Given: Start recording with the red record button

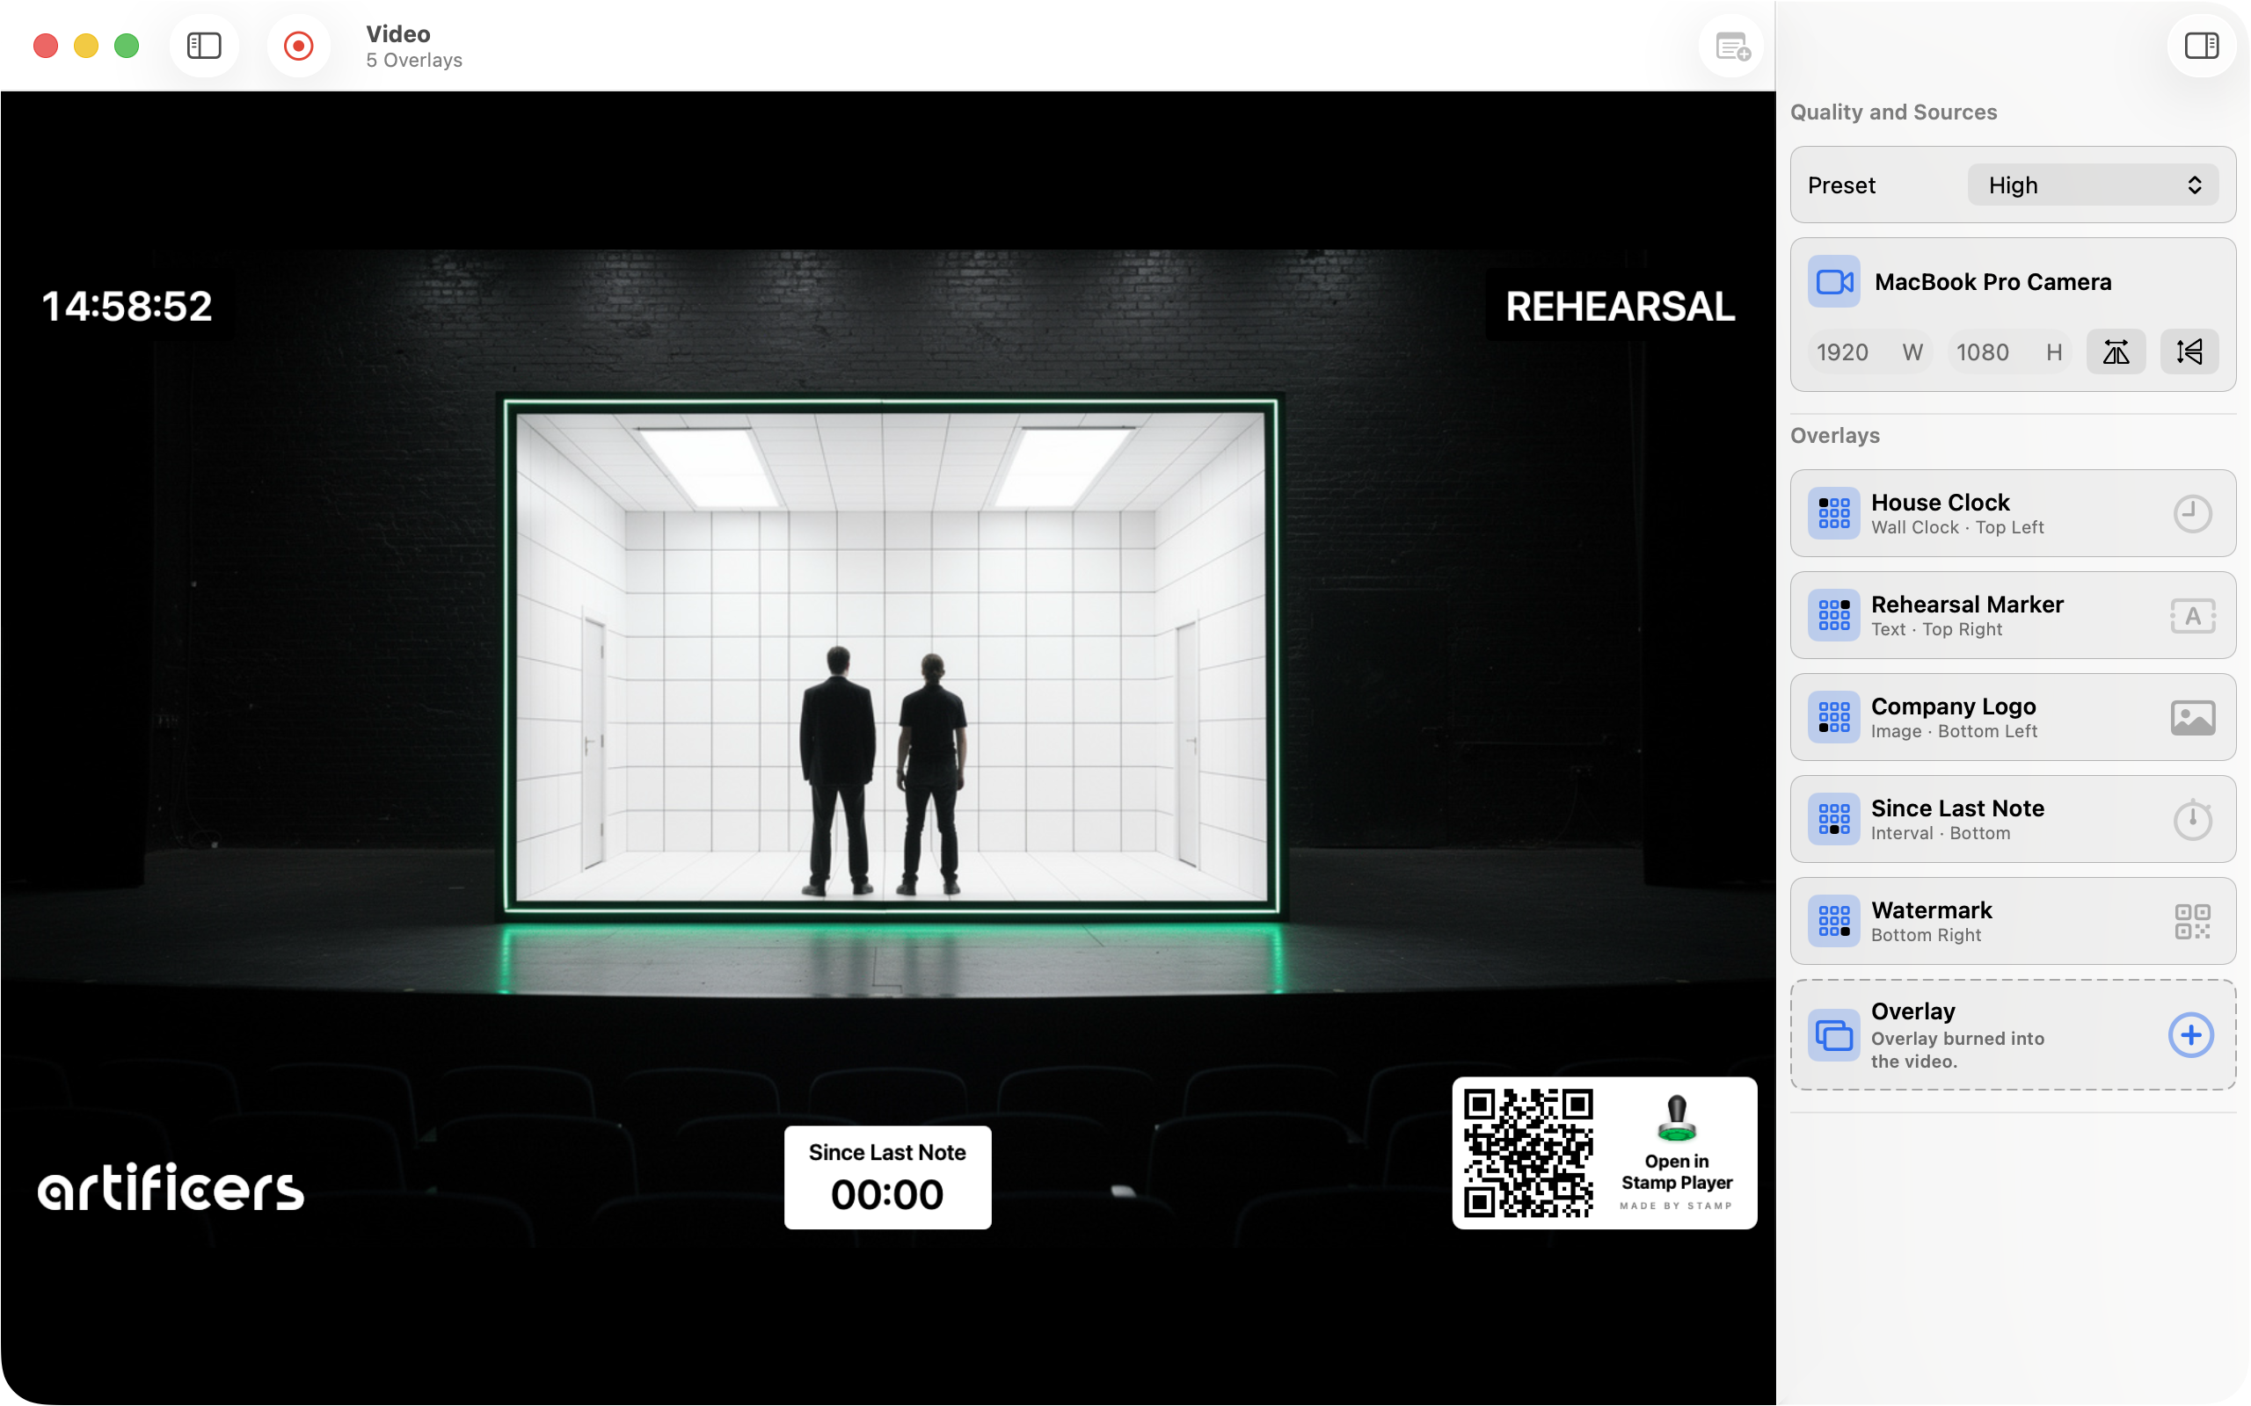Looking at the screenshot, I should tap(298, 46).
